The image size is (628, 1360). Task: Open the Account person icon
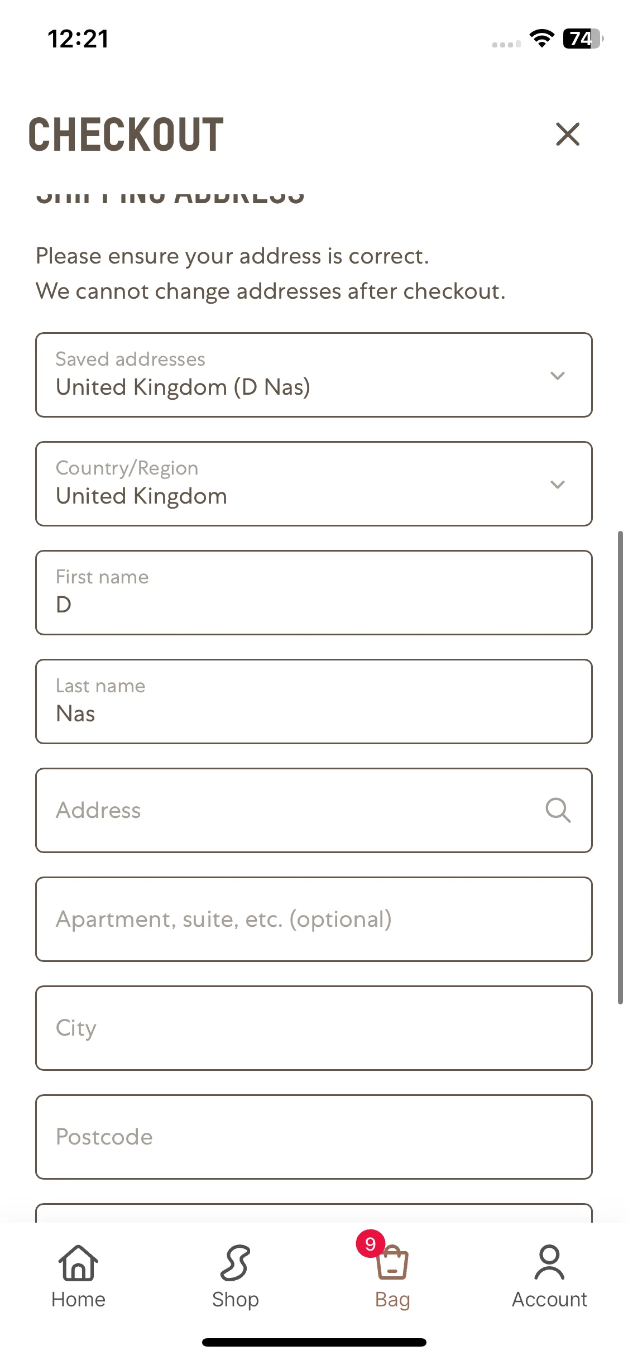[549, 1263]
